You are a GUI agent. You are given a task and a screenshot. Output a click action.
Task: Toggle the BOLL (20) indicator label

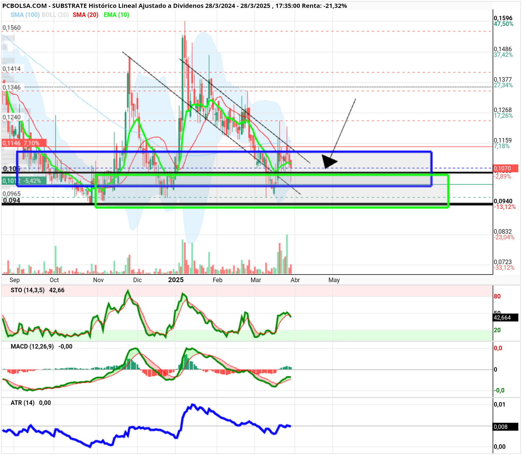[x=55, y=15]
